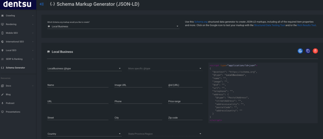This screenshot has width=323, height=139.
Task: Open the Country dropdown
Action: click(85, 134)
